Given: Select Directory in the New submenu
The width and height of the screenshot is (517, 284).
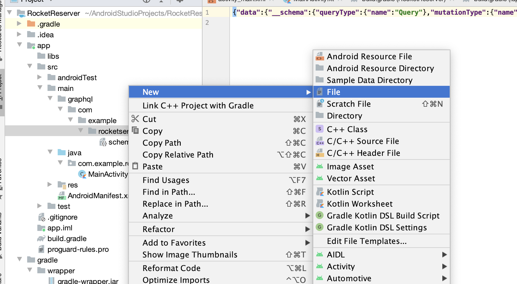Looking at the screenshot, I should pyautogui.click(x=381, y=115).
